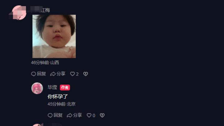
Task: Click the 回复 text under the Shanxi comment
Action: click(41, 74)
